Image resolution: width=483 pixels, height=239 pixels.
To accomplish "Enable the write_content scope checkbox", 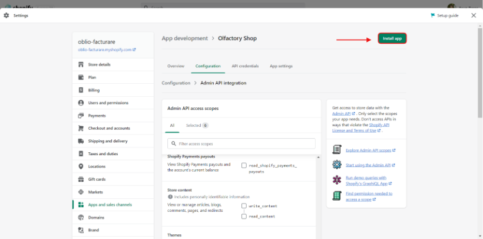I will (x=244, y=205).
